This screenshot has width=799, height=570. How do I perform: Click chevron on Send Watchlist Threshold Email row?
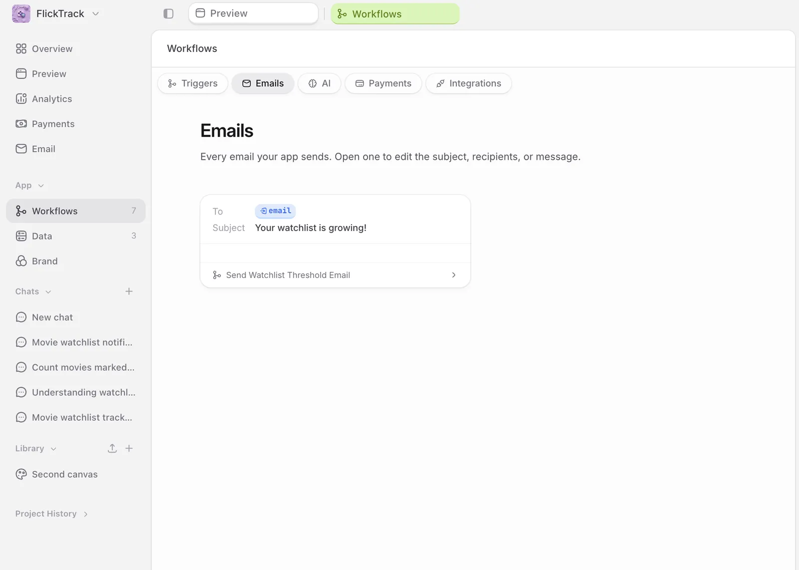(x=453, y=275)
